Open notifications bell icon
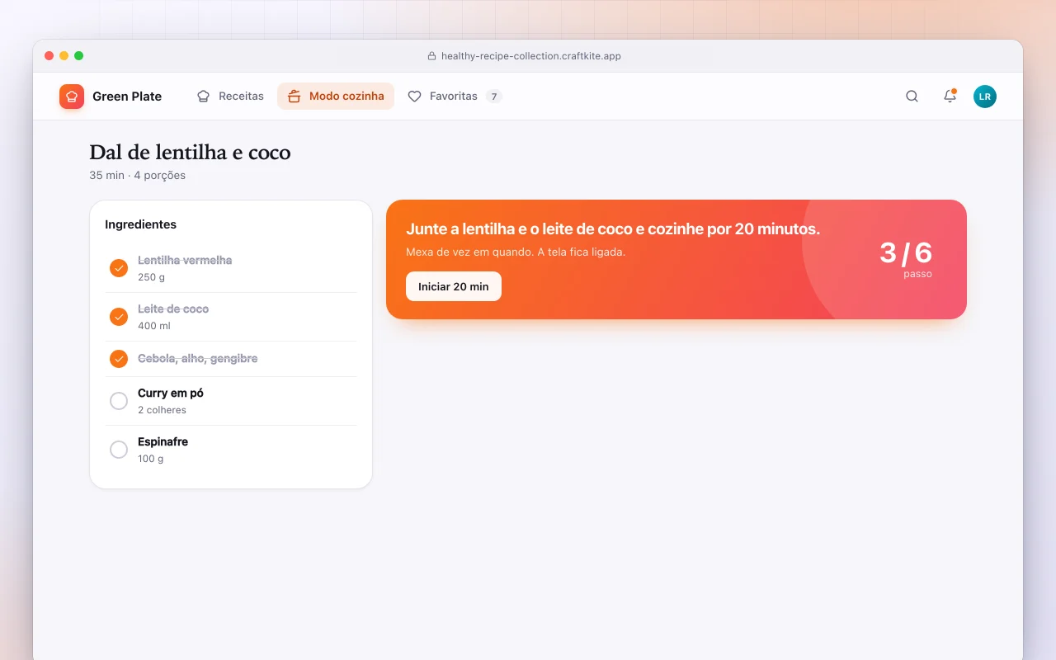Image resolution: width=1056 pixels, height=660 pixels. 950,97
